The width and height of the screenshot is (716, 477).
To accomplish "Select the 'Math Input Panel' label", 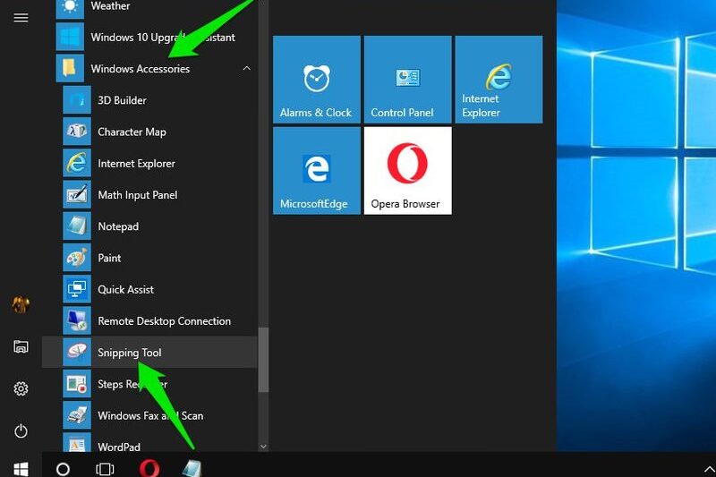I will point(138,195).
